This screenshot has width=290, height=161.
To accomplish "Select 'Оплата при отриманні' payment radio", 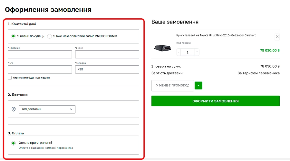I will click(13, 143).
